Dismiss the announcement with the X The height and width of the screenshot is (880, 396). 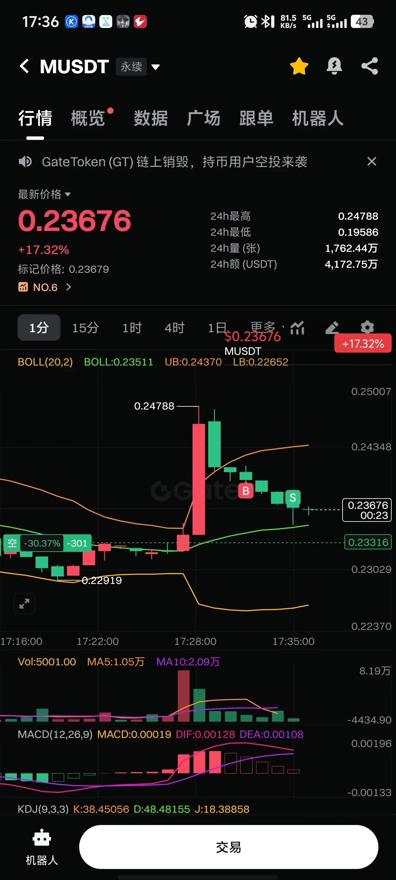372,161
